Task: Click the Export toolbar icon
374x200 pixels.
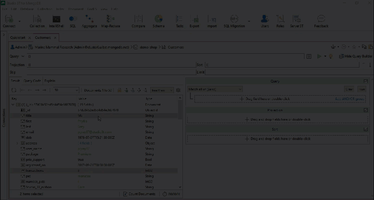Action: pyautogui.click(x=194, y=21)
